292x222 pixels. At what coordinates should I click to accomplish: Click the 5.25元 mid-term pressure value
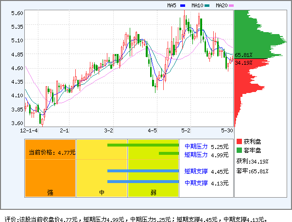coord(220,147)
